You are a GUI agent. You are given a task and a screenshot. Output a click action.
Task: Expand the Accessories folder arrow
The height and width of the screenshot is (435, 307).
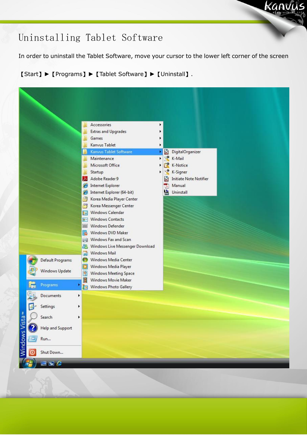pos(160,125)
